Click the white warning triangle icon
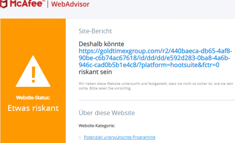Screen dimensions: 235x143 point(33,71)
